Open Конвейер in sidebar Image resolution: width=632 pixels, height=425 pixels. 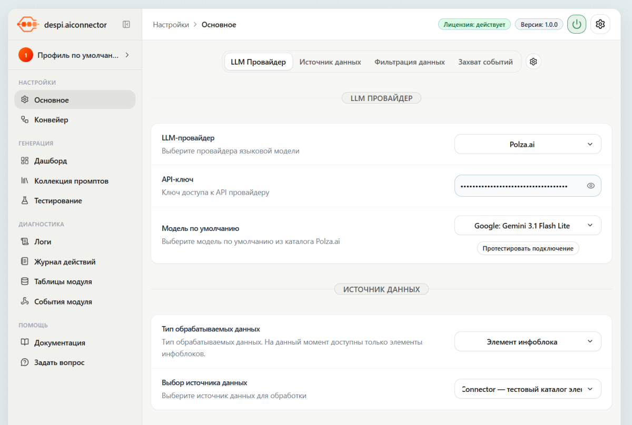click(x=75, y=120)
